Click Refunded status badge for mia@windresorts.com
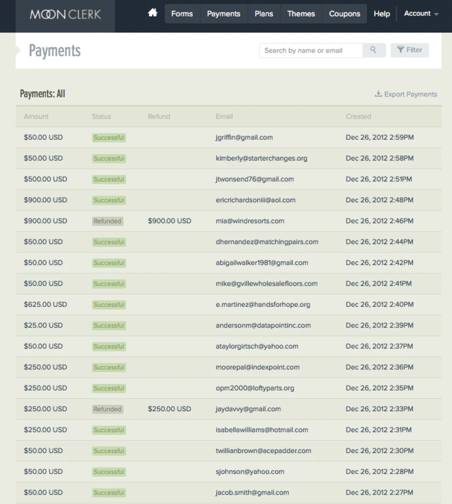This screenshot has height=504, width=452. (107, 221)
